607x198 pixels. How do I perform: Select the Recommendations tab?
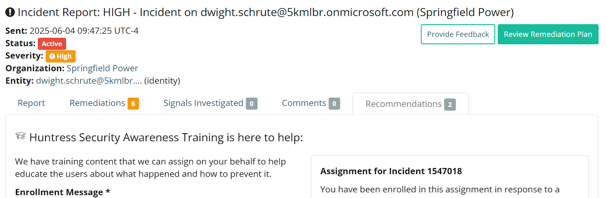[410, 104]
